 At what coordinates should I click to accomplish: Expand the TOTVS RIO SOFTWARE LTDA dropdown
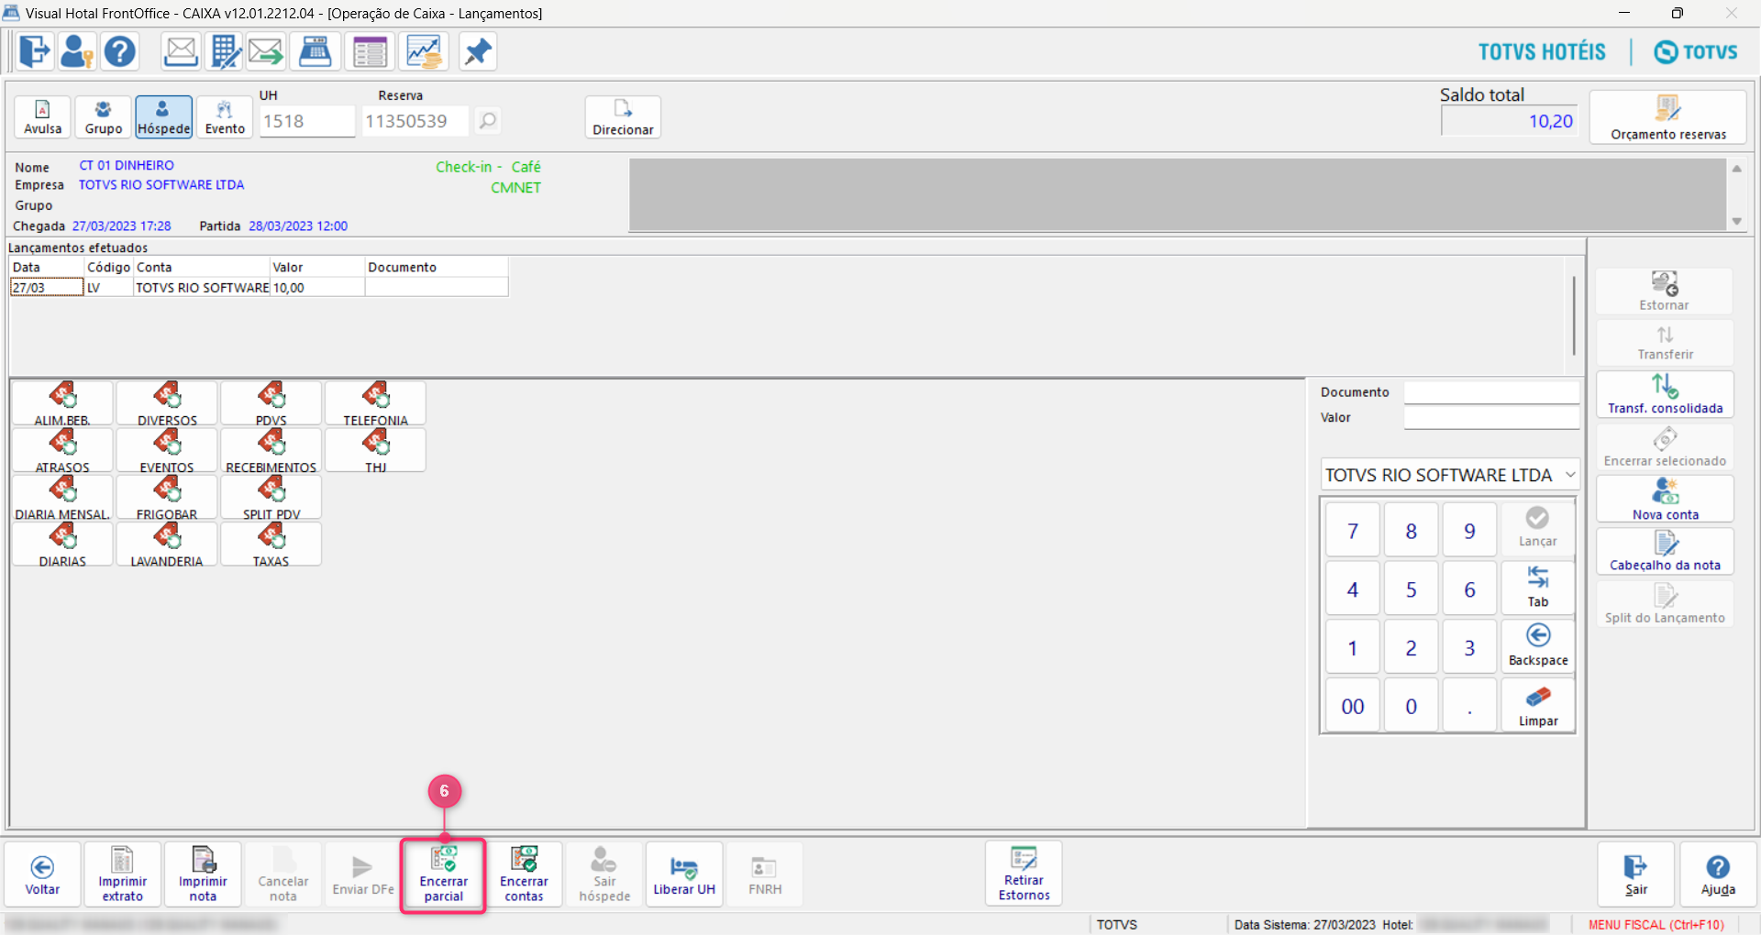tap(1569, 475)
